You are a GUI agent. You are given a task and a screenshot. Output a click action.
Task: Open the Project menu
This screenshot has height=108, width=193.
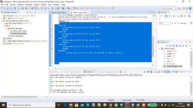pyautogui.click(x=44, y=4)
